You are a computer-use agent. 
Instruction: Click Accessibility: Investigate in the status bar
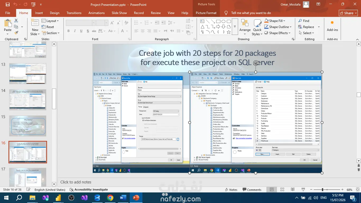[89, 190]
